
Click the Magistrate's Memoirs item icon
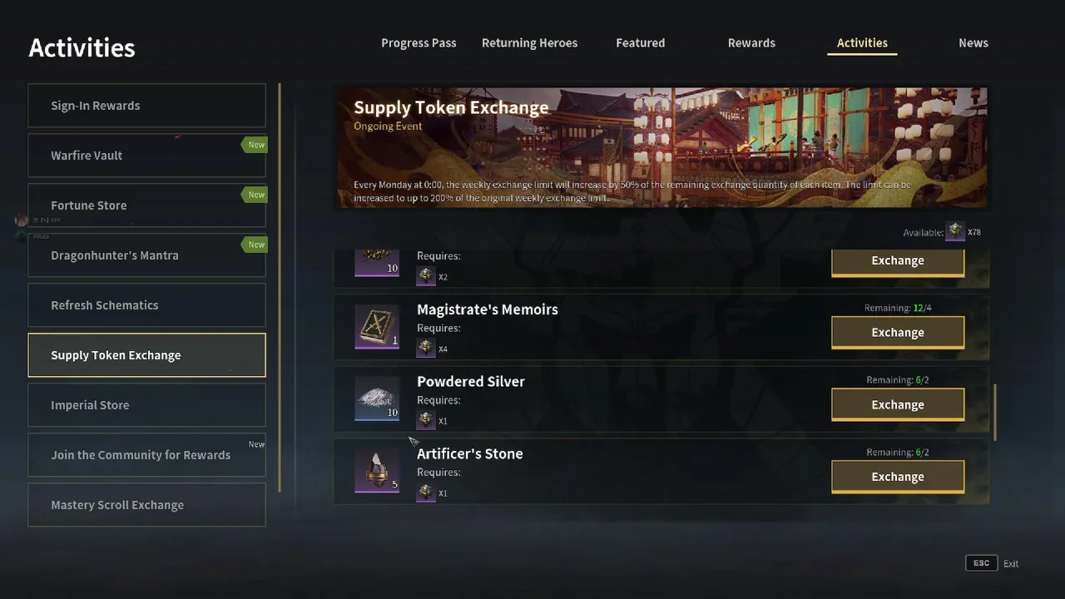coord(377,326)
